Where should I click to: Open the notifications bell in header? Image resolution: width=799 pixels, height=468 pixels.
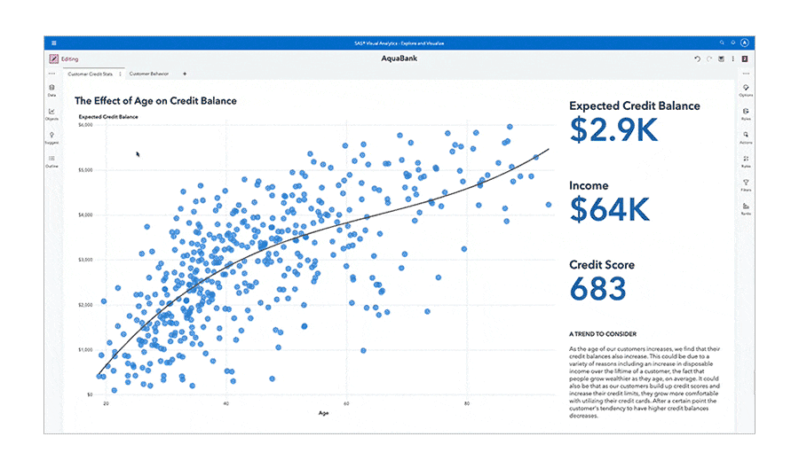(733, 43)
